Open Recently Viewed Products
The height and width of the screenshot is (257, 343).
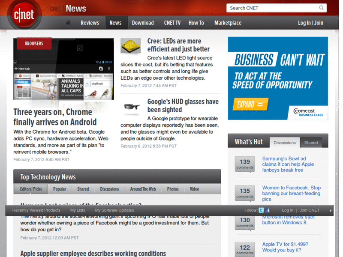pos(36,210)
